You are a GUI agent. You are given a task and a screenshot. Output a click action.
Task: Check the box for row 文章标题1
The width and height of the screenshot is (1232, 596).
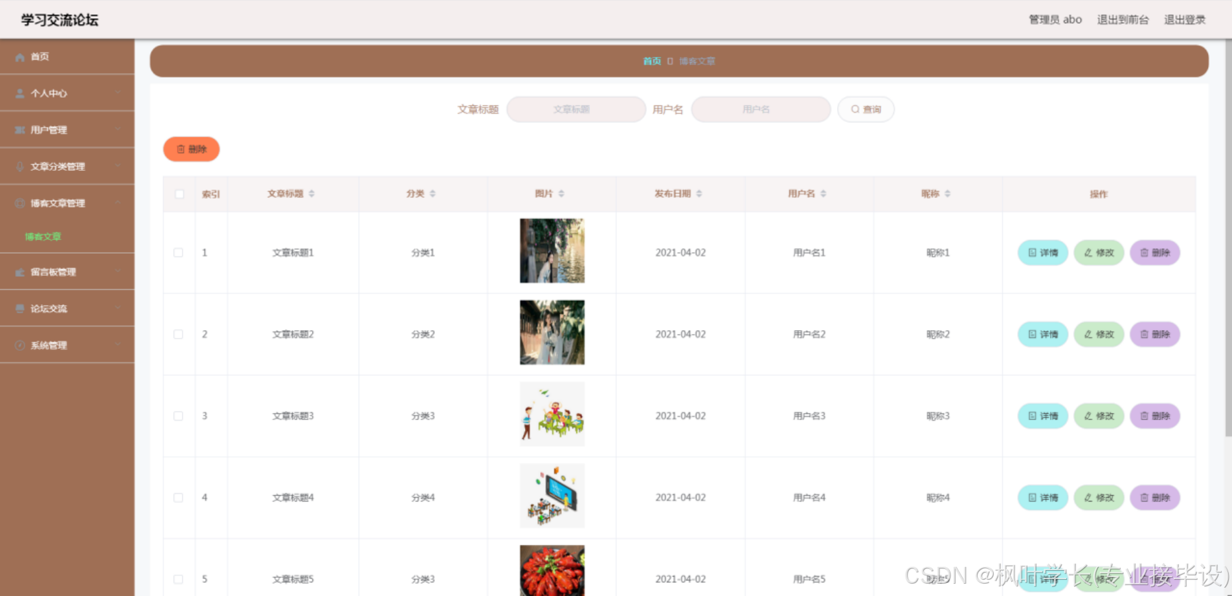pyautogui.click(x=178, y=252)
